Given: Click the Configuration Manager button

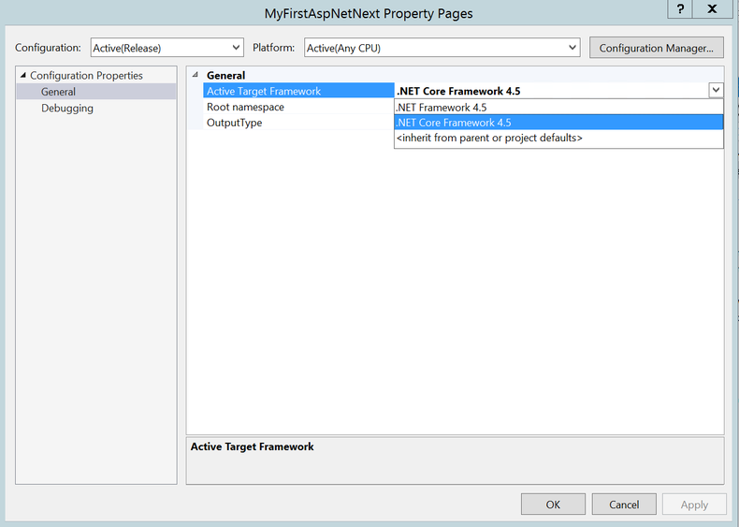Looking at the screenshot, I should point(656,48).
